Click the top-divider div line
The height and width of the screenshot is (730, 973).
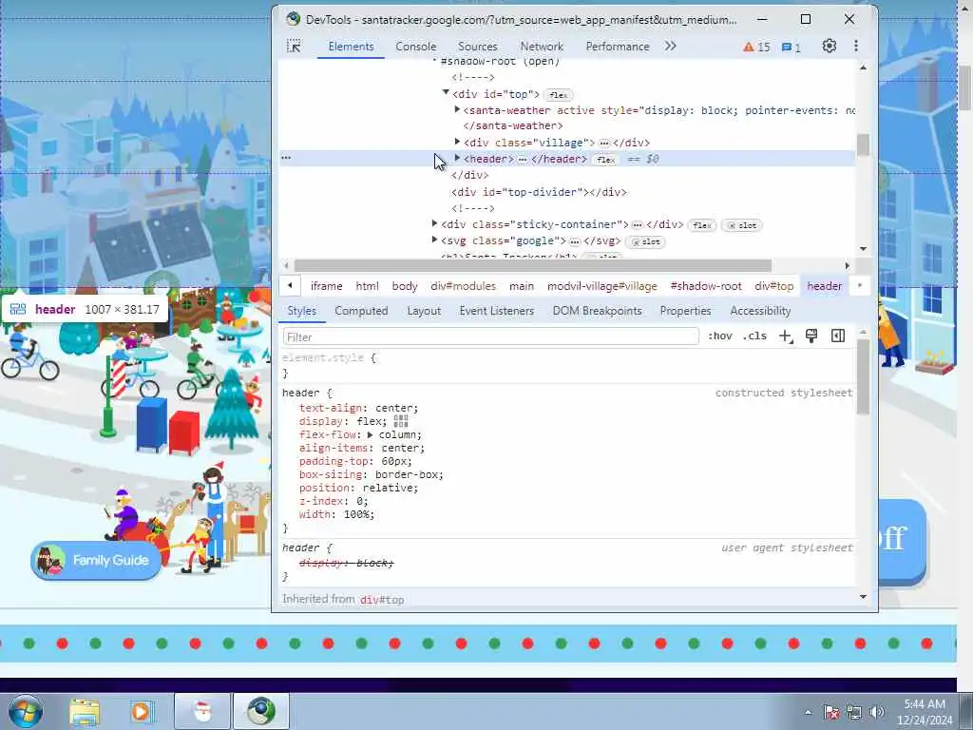539,192
